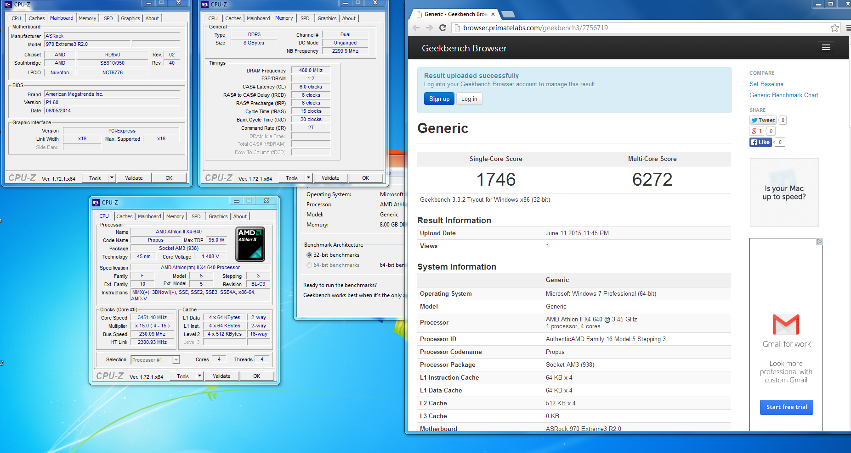Bookmark this page with the star icon
Image resolution: width=851 pixels, height=453 pixels.
tap(834, 28)
